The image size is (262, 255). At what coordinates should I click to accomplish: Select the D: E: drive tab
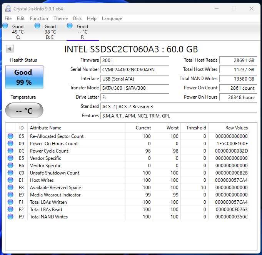pos(50,32)
